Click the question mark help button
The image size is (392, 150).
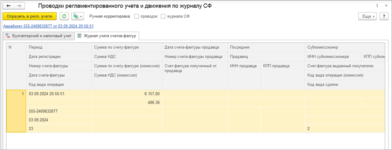384,16
